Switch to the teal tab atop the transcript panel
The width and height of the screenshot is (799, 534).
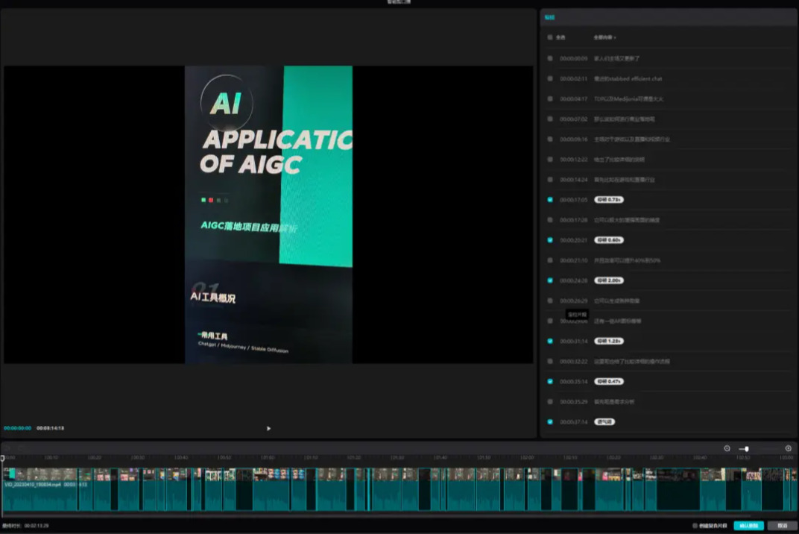[549, 17]
